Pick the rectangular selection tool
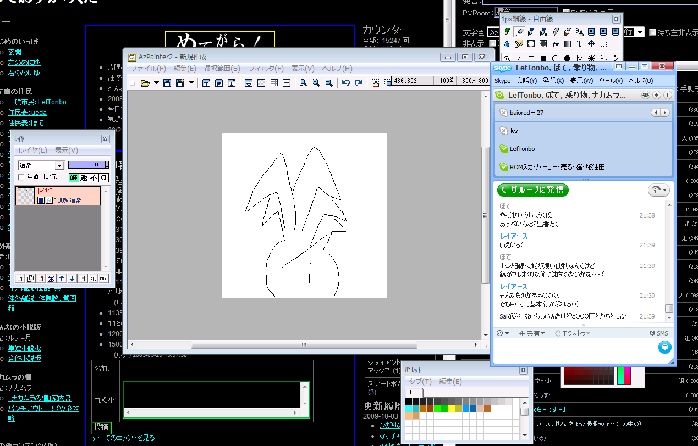Image resolution: width=698 pixels, height=446 pixels. [x=603, y=44]
